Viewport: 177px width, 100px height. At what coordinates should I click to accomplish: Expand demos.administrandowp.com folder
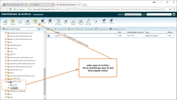click(6, 39)
